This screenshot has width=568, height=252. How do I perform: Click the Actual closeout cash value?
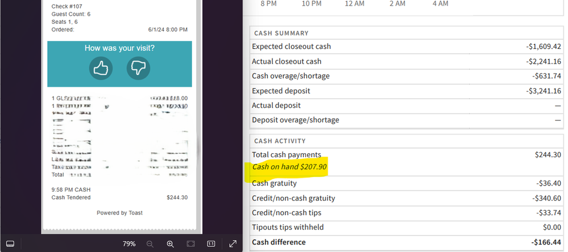[543, 61]
